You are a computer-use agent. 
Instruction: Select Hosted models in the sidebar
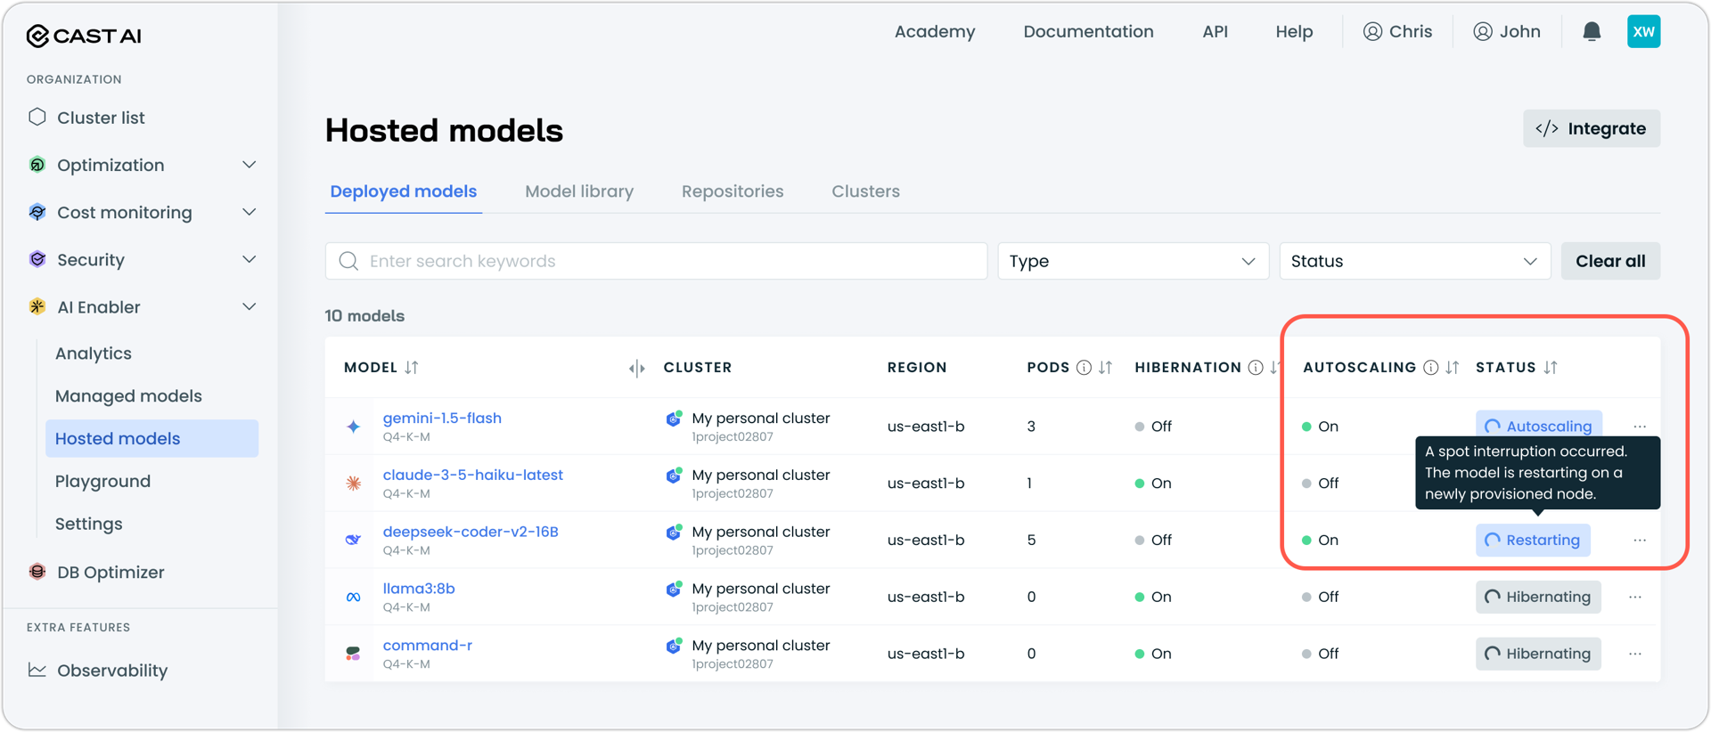[152, 438]
